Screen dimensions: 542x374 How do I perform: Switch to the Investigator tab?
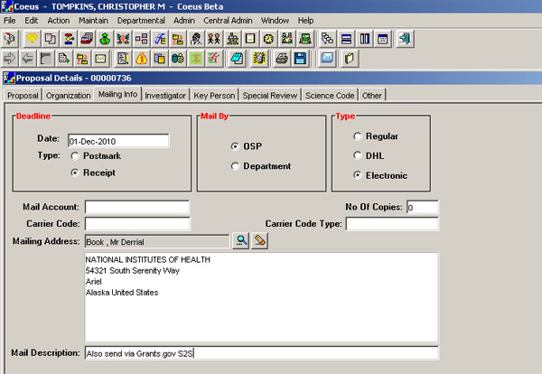click(165, 95)
